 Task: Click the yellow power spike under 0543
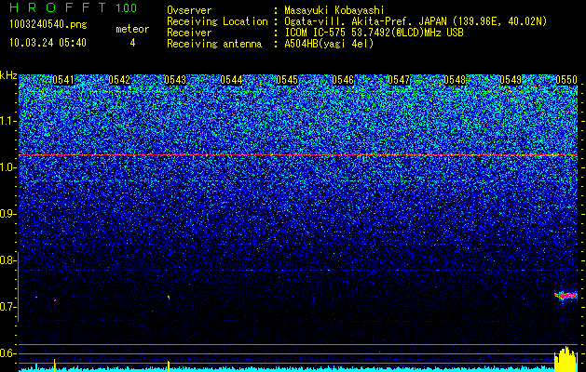(169, 366)
